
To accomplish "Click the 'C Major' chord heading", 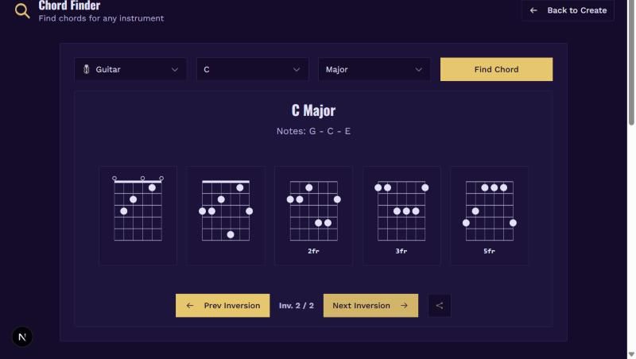I will pyautogui.click(x=313, y=110).
